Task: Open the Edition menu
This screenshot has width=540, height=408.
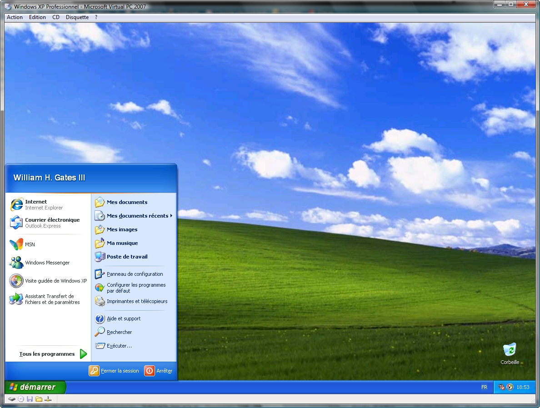Action: point(37,17)
